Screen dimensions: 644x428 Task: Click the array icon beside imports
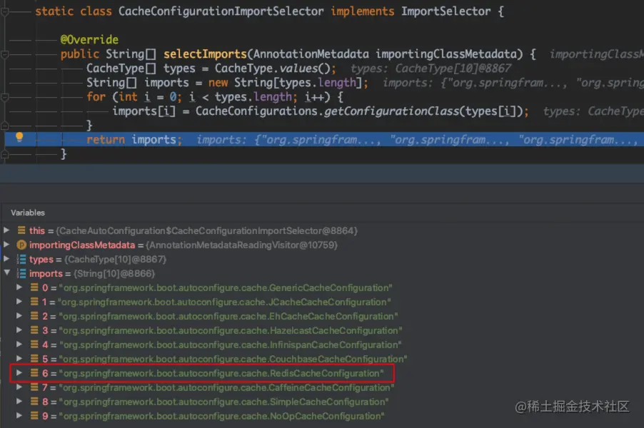tap(21, 273)
